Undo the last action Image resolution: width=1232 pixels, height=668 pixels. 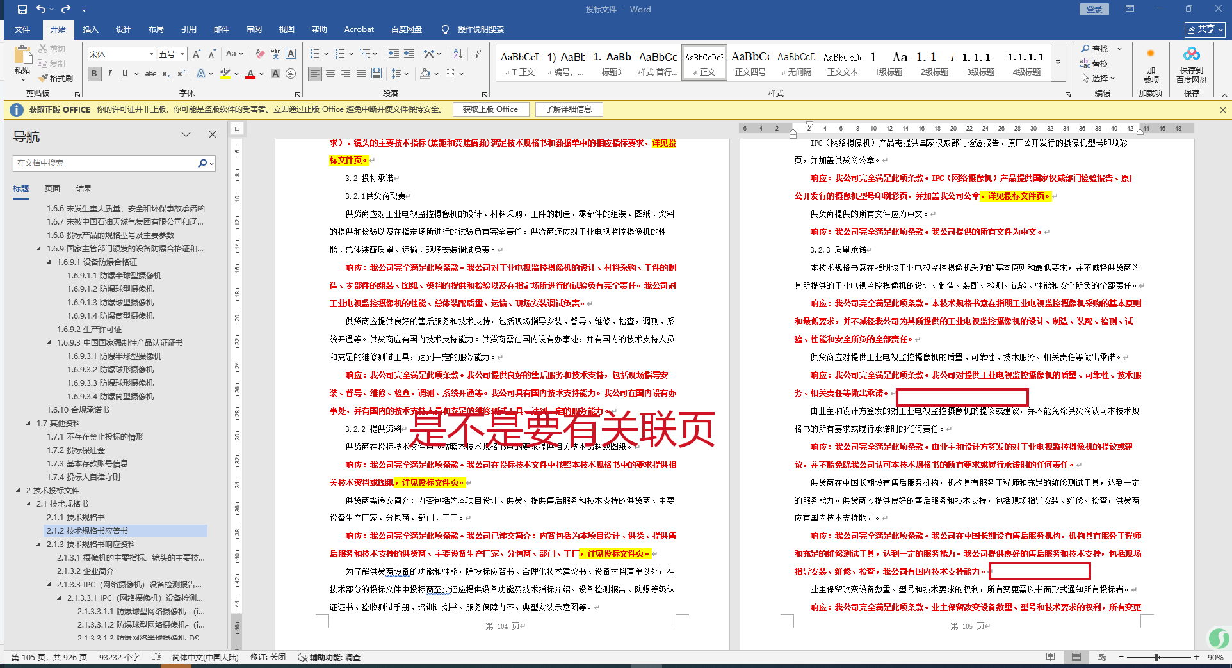pos(41,10)
